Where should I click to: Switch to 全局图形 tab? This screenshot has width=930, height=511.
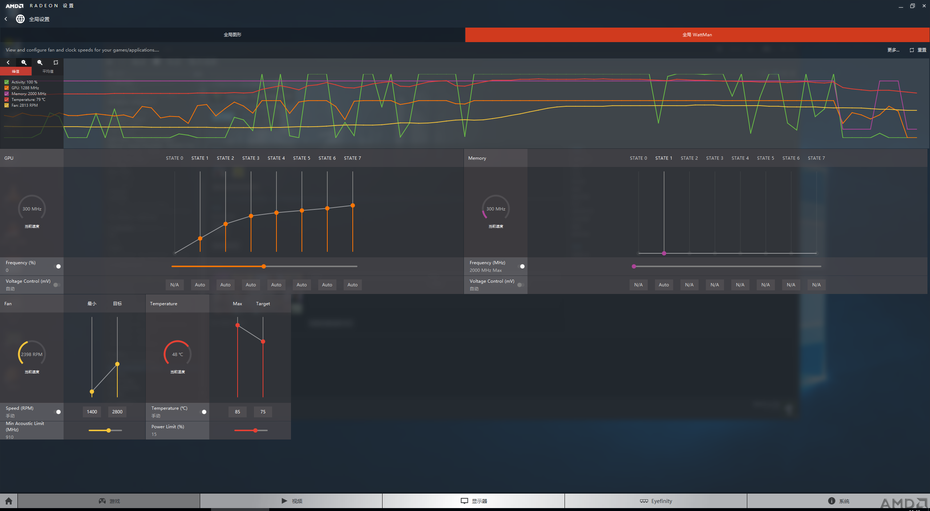232,34
